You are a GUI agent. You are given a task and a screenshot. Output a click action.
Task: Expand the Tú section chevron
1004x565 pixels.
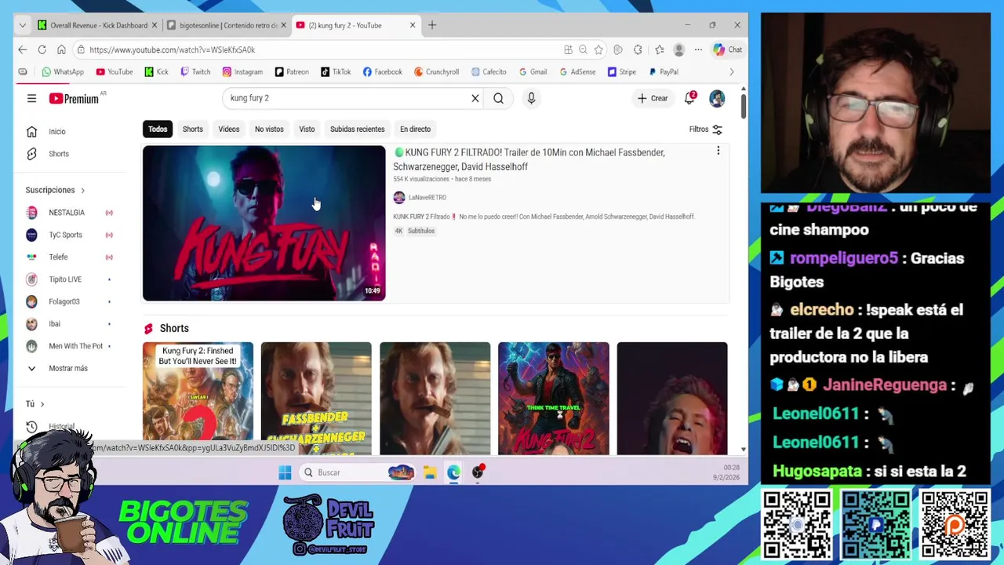tap(42, 404)
